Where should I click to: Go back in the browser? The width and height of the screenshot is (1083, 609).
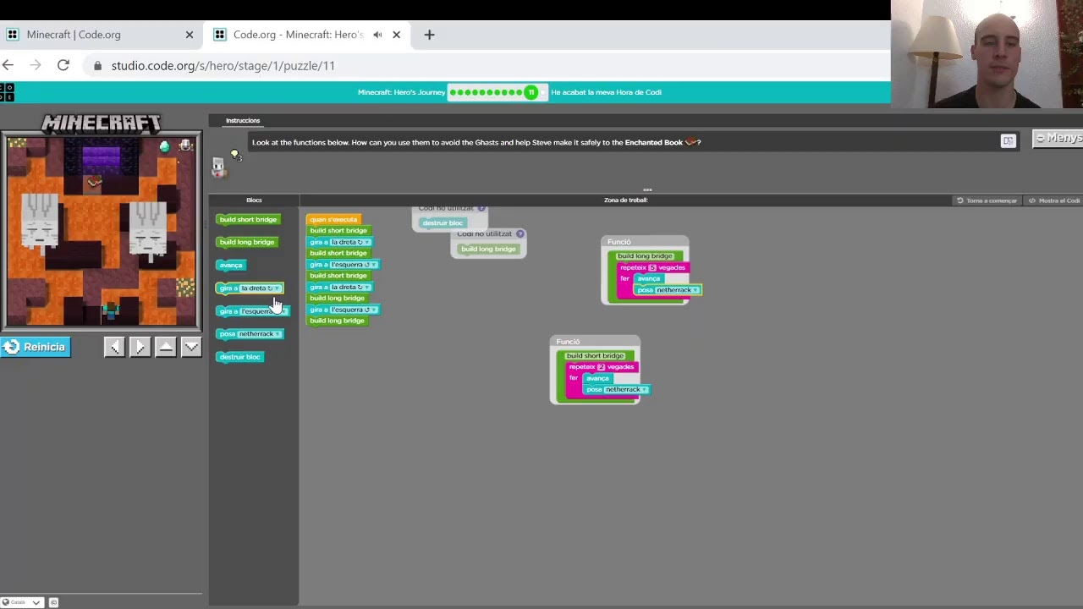tap(8, 65)
